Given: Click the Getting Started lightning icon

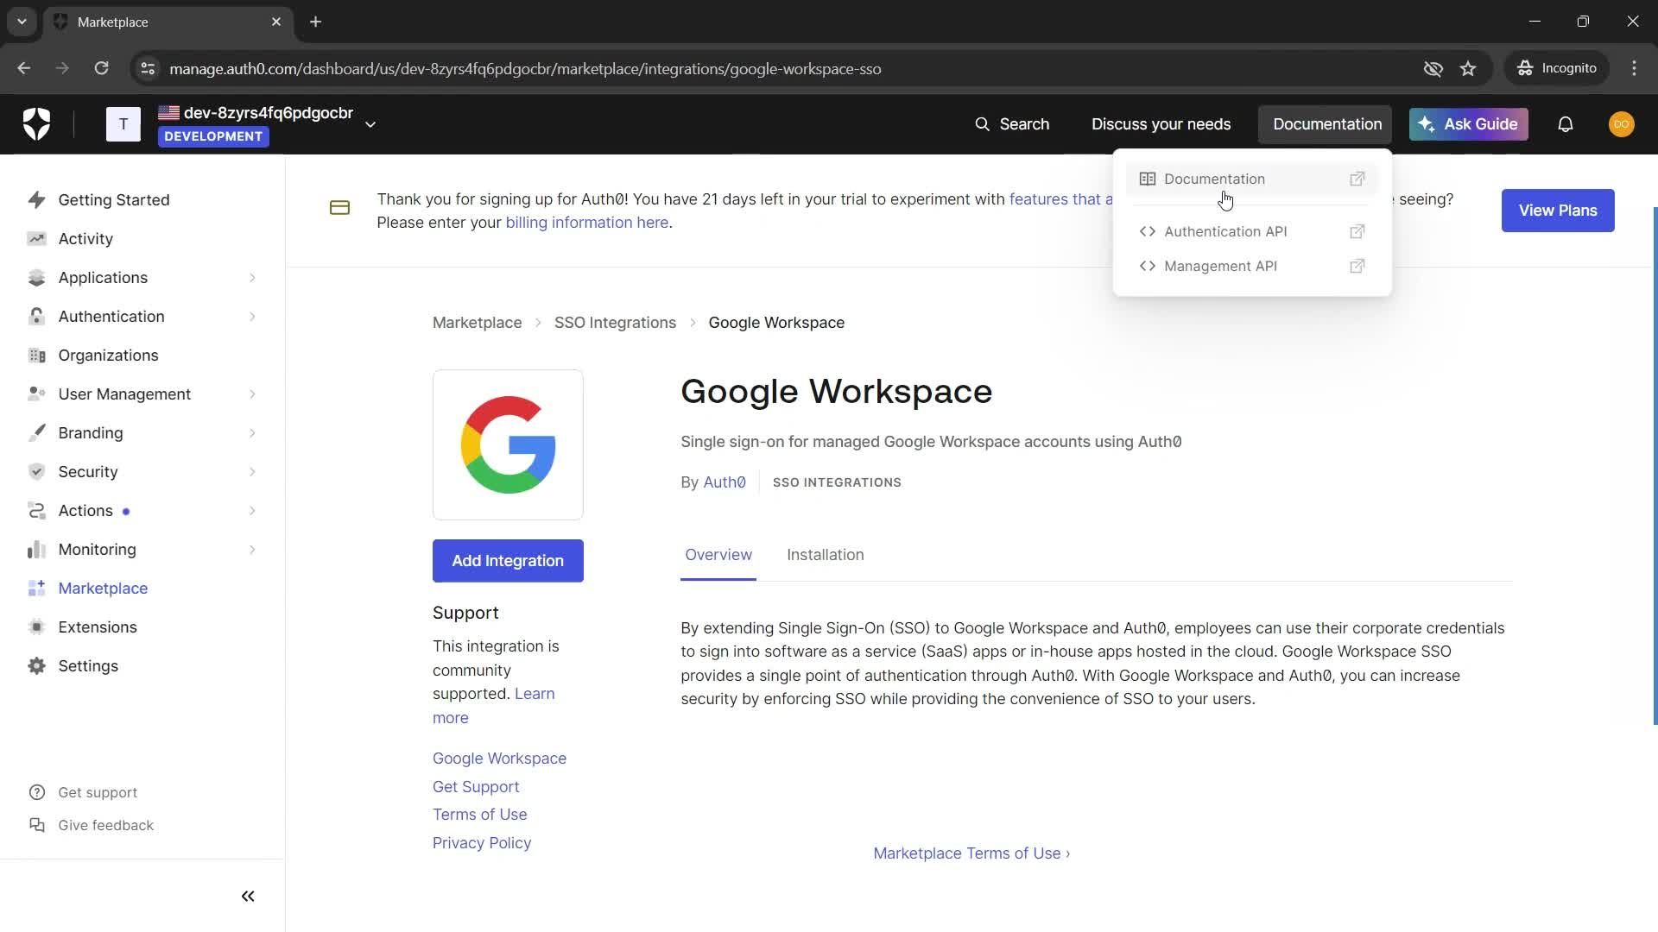Looking at the screenshot, I should [36, 200].
